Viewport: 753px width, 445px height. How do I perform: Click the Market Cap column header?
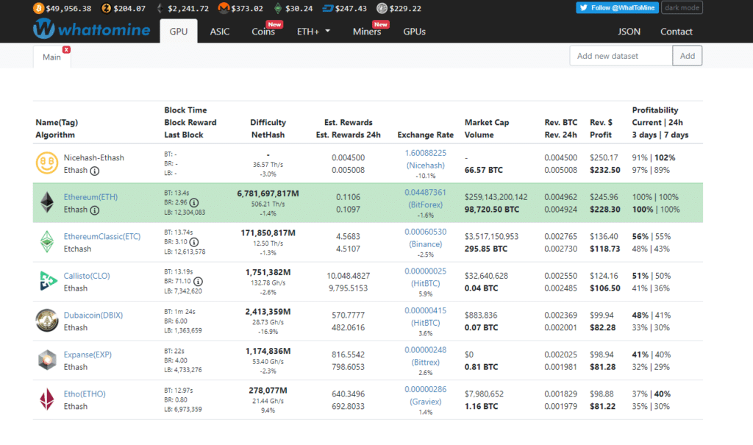(x=487, y=123)
